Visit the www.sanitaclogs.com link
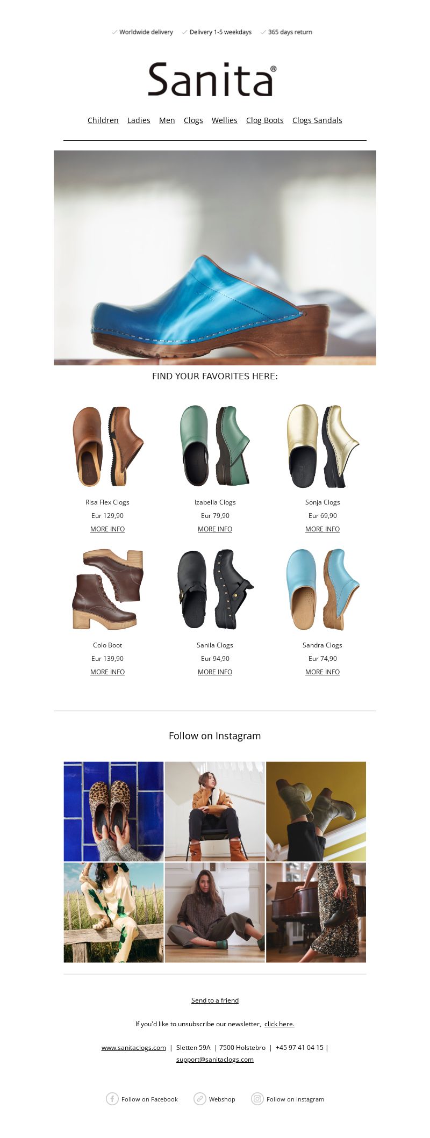 (134, 1048)
